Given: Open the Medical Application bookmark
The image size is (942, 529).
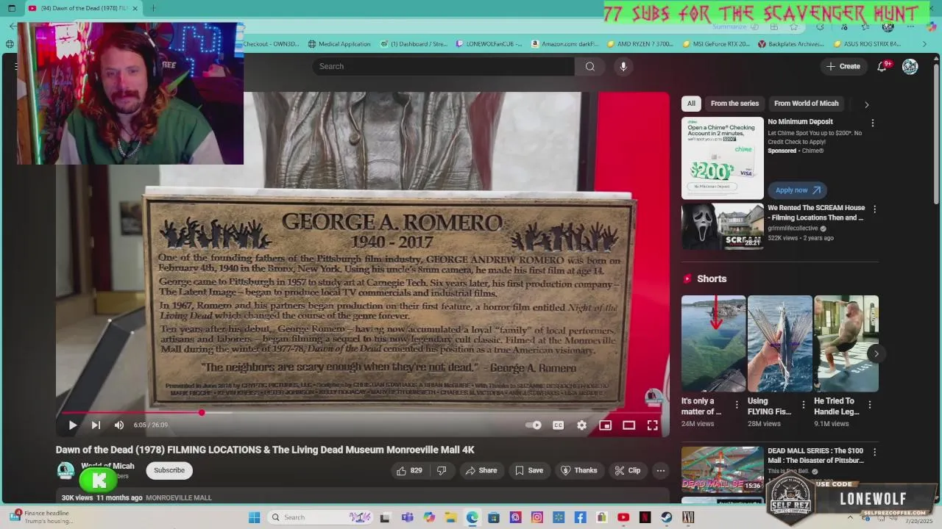Looking at the screenshot, I should [x=339, y=44].
